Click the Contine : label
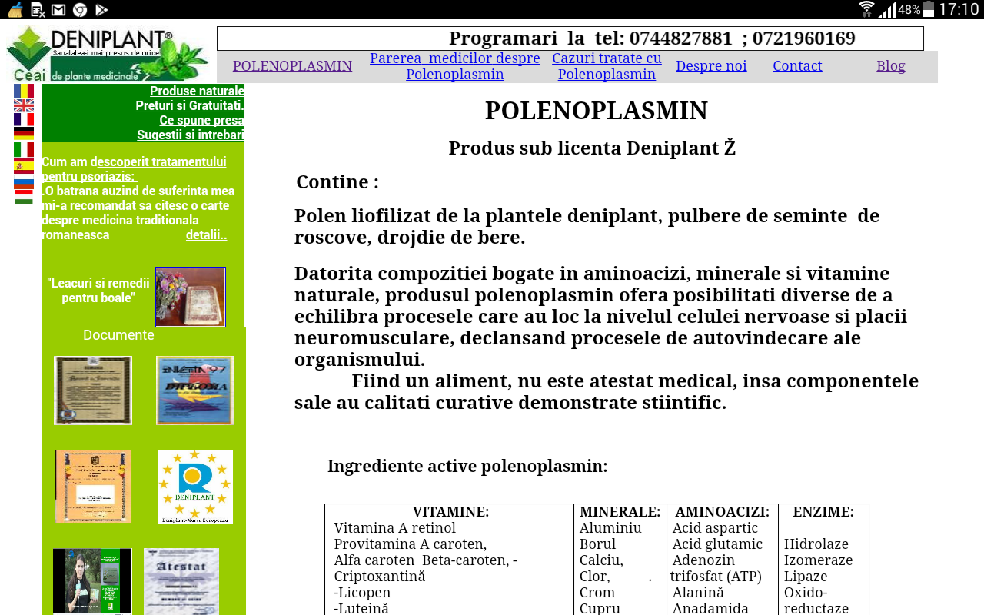The image size is (984, 615). (x=337, y=182)
